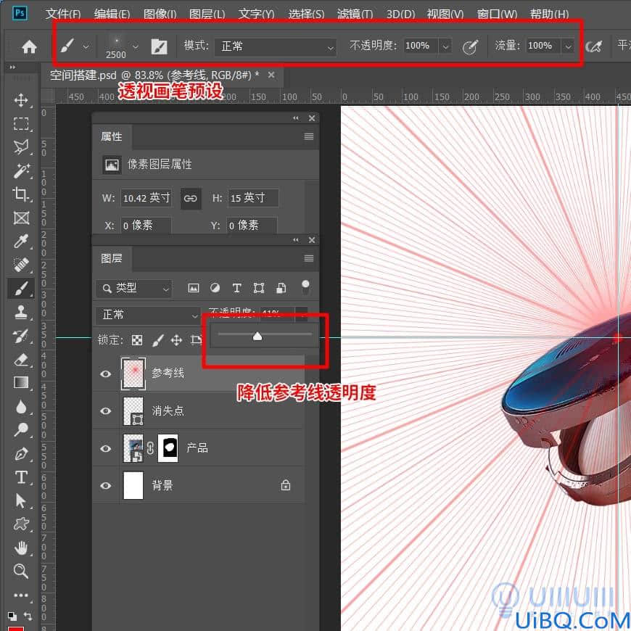Select the Eraser tool
This screenshot has height=631, width=631.
(21, 358)
